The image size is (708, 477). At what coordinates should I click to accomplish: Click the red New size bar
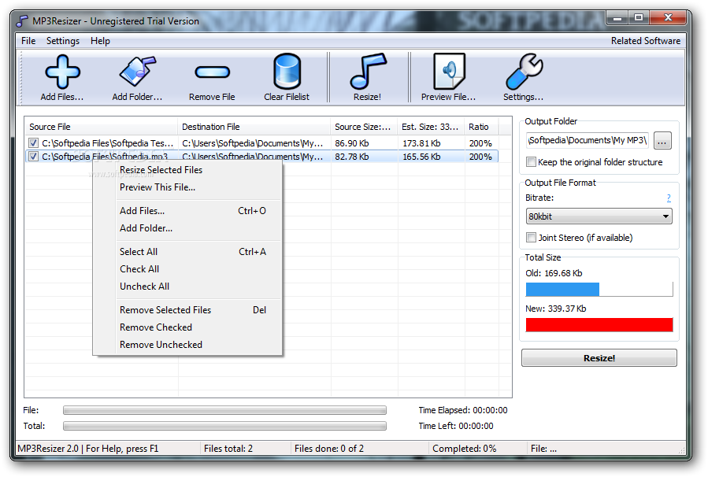click(x=599, y=325)
